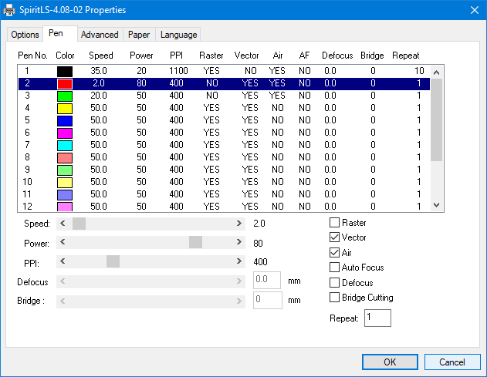Click the Speed slider thumb
Screen dimensions: 487x377
[x=79, y=224]
